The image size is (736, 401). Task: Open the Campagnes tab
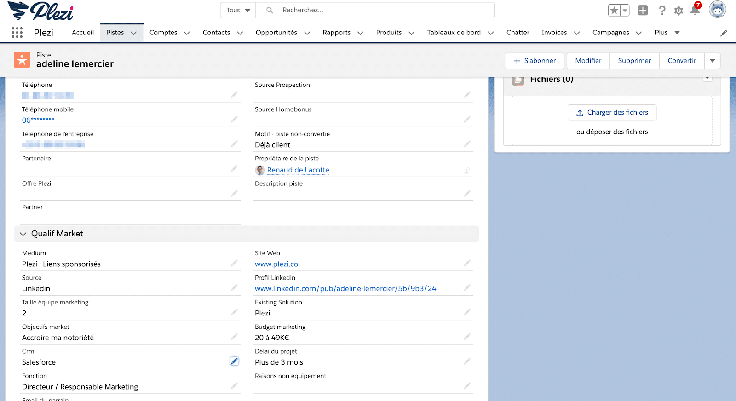pyautogui.click(x=610, y=33)
